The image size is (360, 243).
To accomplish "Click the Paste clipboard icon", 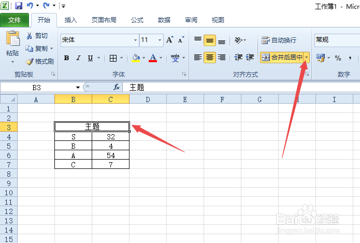I will click(x=12, y=38).
